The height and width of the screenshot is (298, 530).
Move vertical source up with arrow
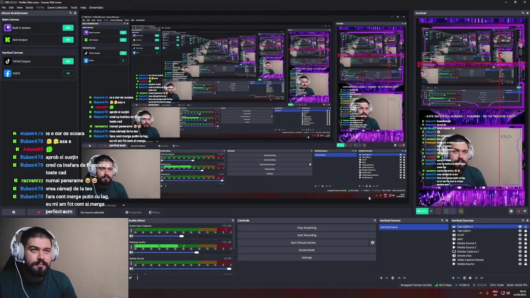(476, 278)
